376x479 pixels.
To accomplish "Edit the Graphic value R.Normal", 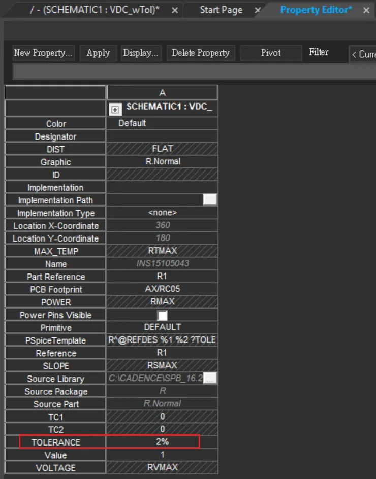I will click(x=162, y=161).
